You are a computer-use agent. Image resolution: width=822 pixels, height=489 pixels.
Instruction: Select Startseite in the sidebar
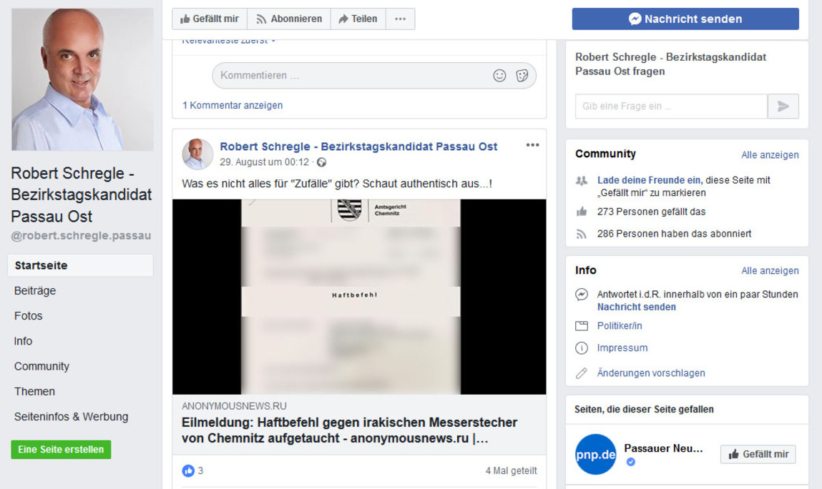click(x=80, y=265)
